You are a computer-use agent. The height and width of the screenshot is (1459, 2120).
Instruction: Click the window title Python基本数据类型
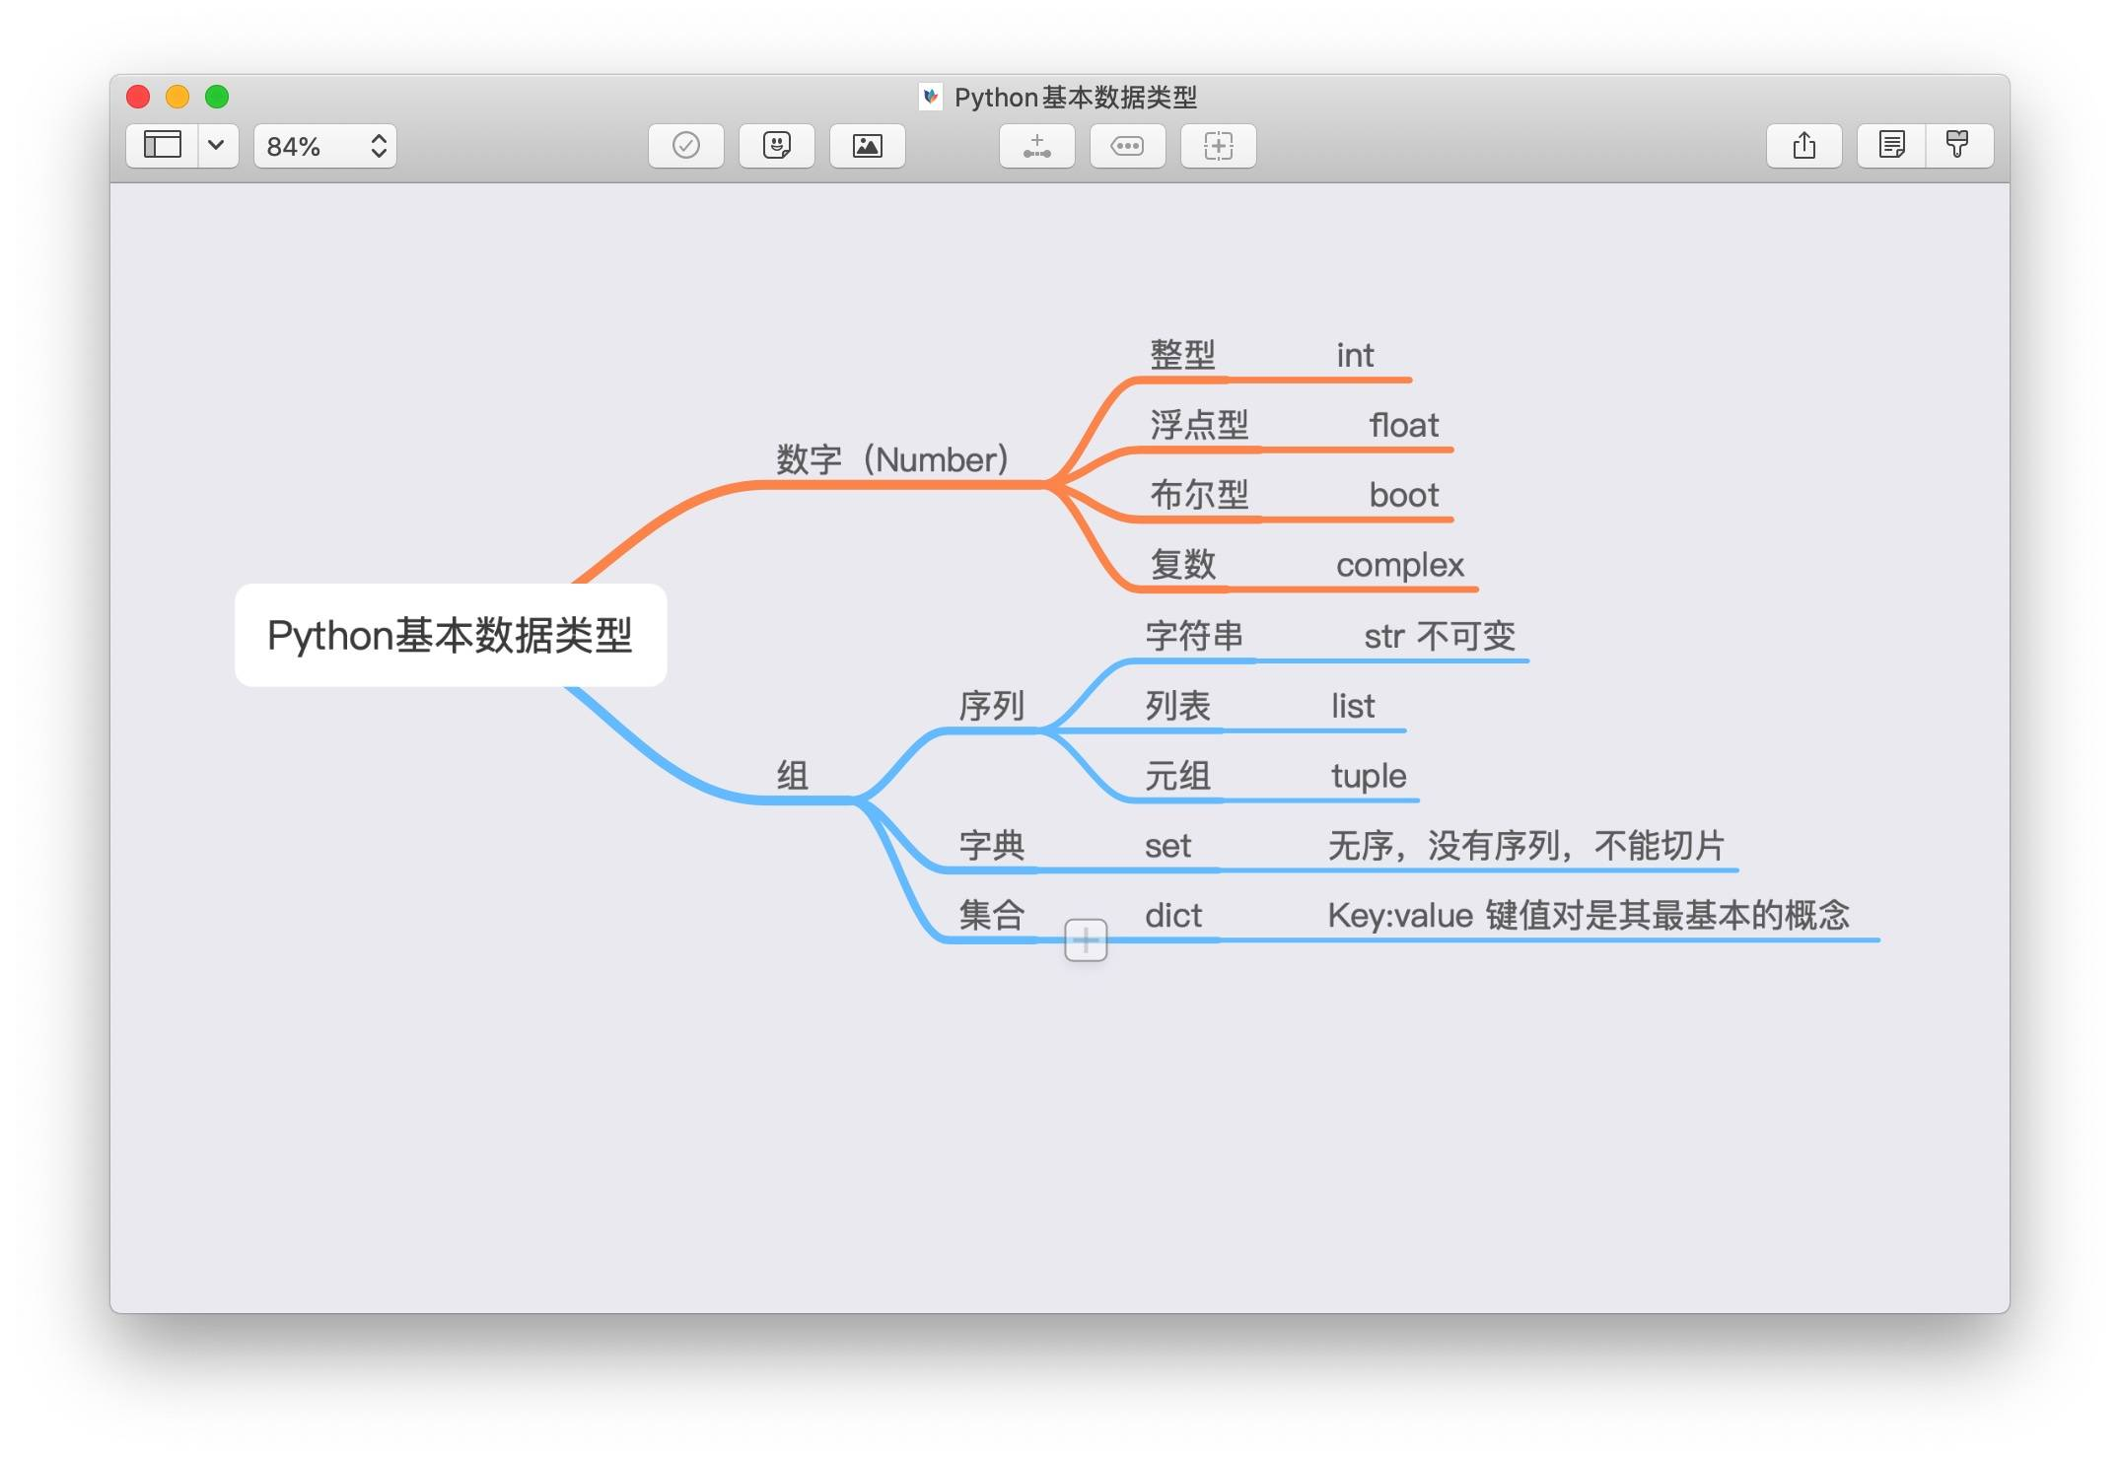tap(1076, 97)
